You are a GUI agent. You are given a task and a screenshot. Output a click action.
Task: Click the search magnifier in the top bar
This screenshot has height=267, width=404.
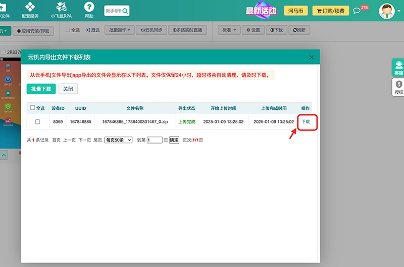[125, 11]
